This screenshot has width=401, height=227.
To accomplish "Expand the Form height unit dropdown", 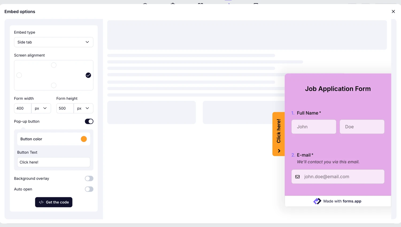I will (83, 108).
